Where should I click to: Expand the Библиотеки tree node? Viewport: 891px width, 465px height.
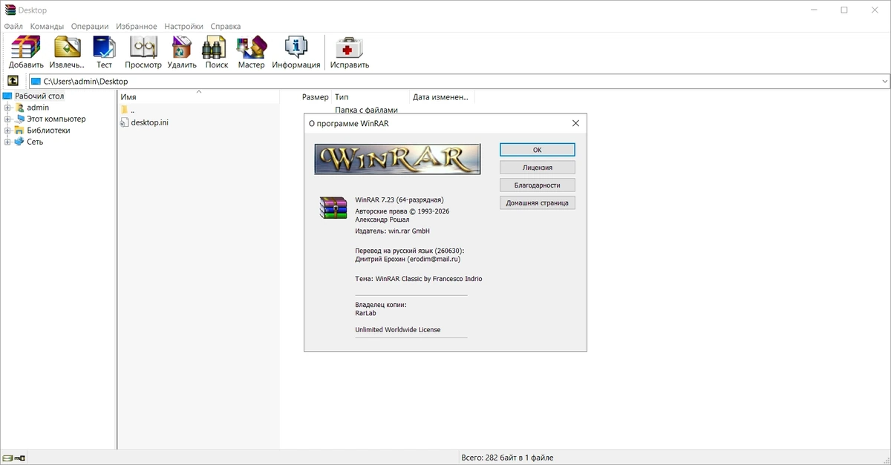pos(7,131)
